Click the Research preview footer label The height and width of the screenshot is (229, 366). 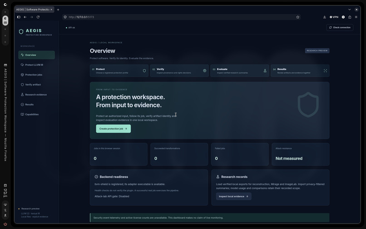(30, 209)
